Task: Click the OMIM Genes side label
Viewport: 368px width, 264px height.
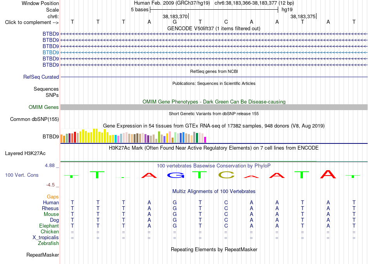Action: click(x=44, y=107)
